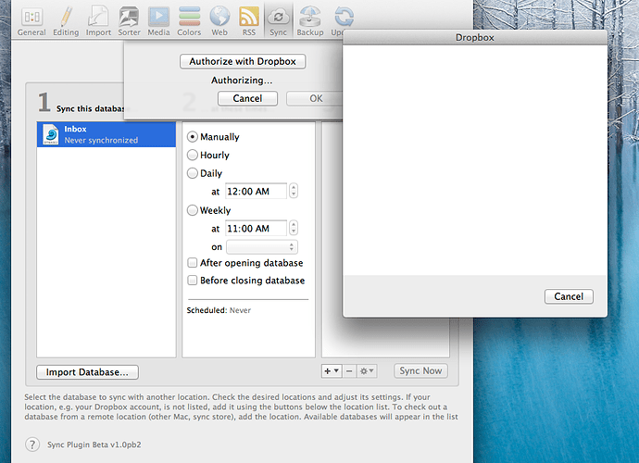Image resolution: width=639 pixels, height=463 pixels.
Task: Select the Inbox database row
Action: (106, 134)
